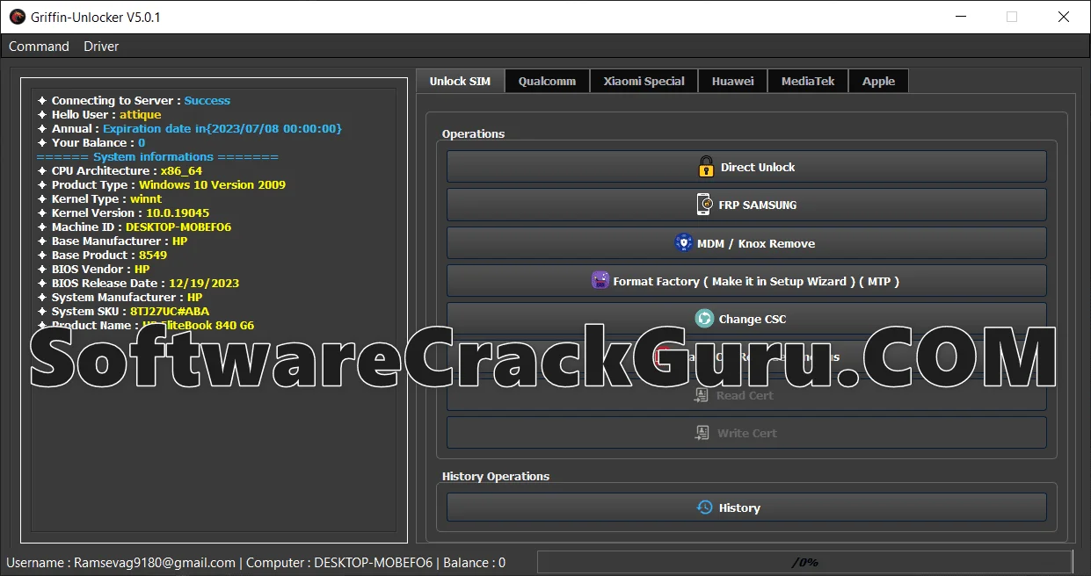Viewport: 1091px width, 576px height.
Task: Click the History clock icon
Action: coord(704,508)
